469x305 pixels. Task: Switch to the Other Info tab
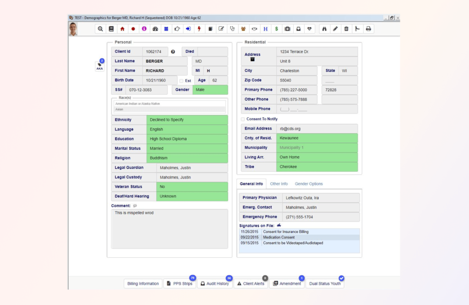pyautogui.click(x=278, y=184)
